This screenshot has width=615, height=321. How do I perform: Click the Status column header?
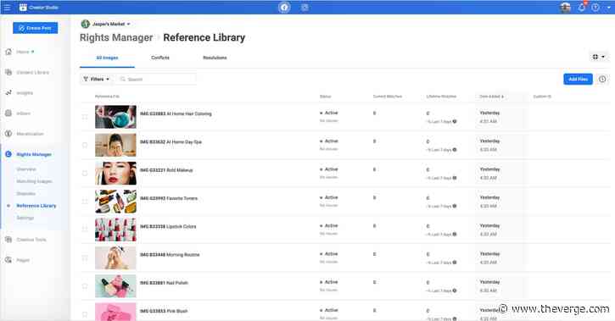(x=325, y=97)
